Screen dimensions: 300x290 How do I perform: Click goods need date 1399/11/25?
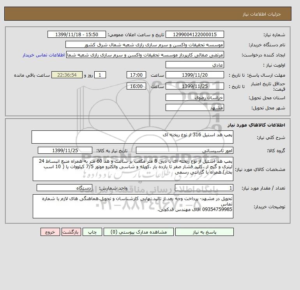65,150
